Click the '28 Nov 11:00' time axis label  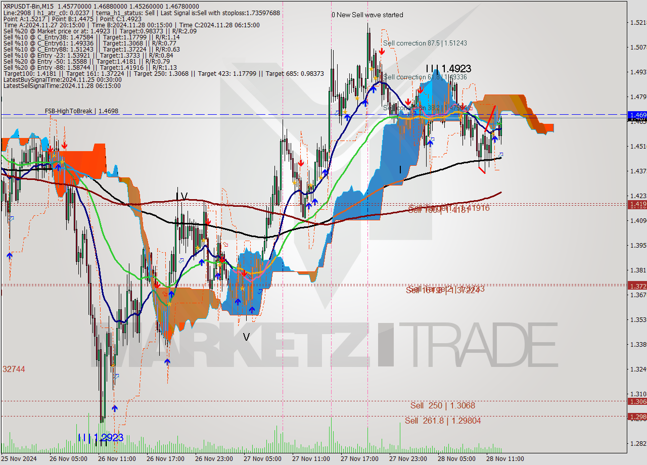tap(506, 459)
